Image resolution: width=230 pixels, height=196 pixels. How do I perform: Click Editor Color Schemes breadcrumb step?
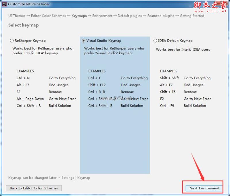pyautogui.click(x=48, y=16)
